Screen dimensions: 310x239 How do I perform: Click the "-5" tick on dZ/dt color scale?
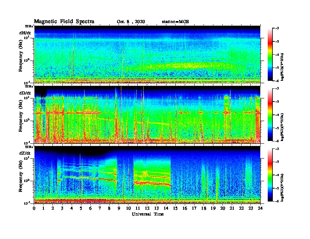(277, 188)
